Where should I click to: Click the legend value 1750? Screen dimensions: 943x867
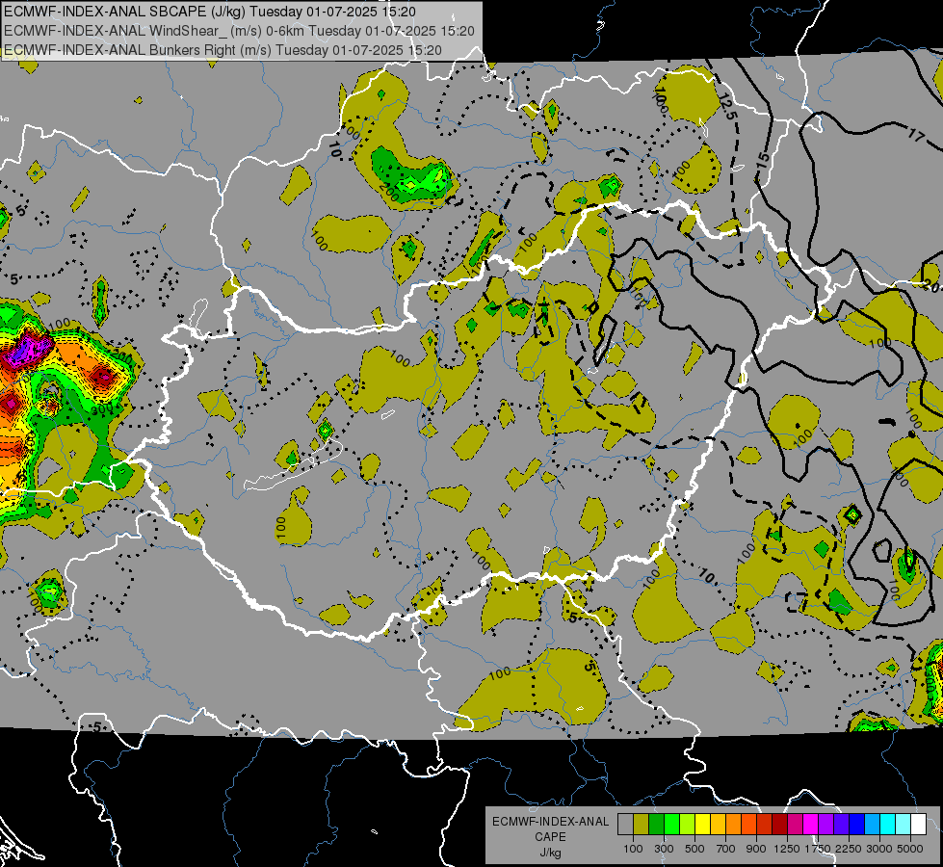point(818,849)
